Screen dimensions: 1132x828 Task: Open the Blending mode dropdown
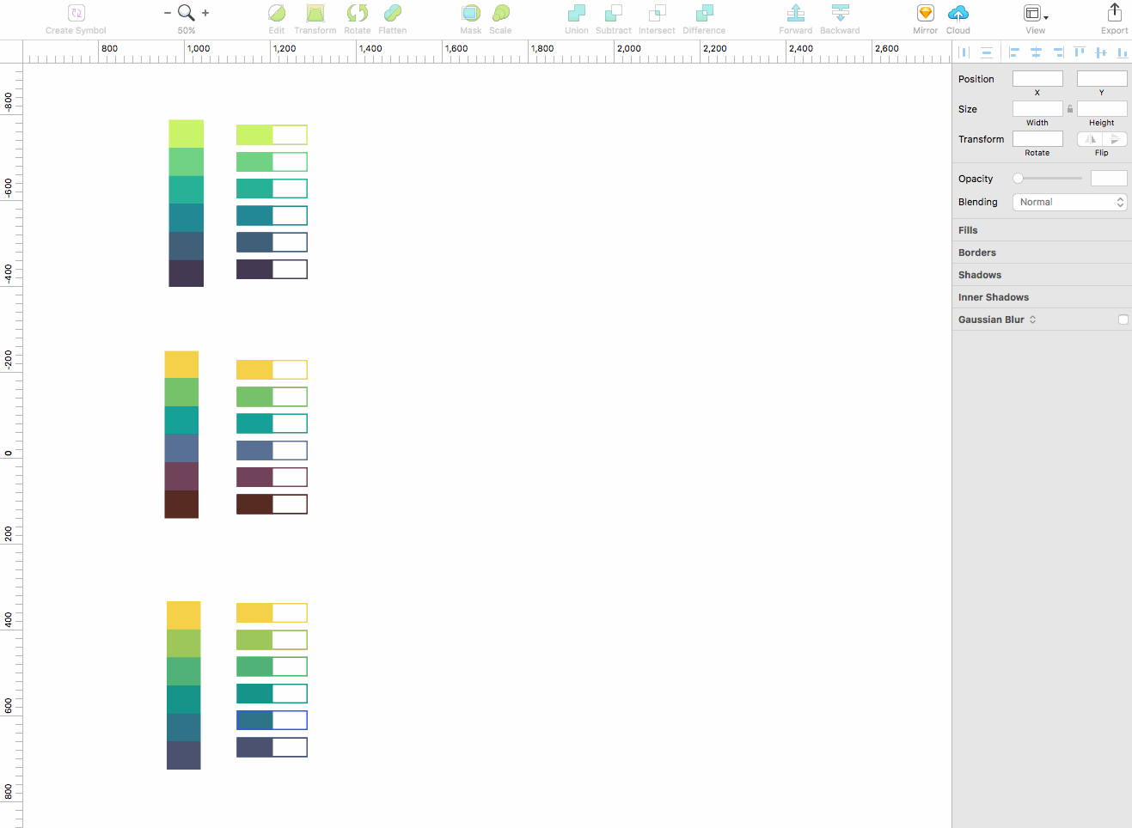click(x=1069, y=202)
